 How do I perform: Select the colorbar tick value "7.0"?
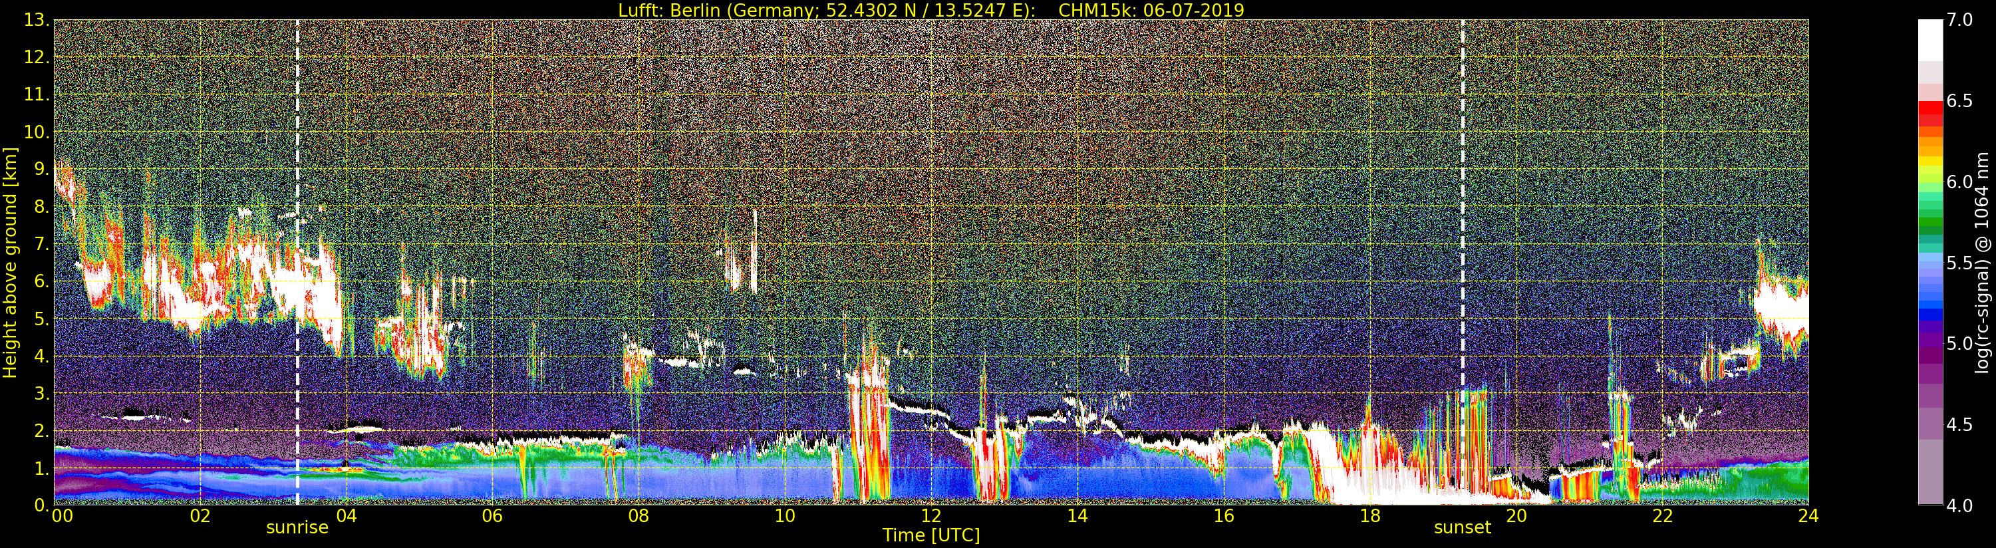pos(1959,20)
